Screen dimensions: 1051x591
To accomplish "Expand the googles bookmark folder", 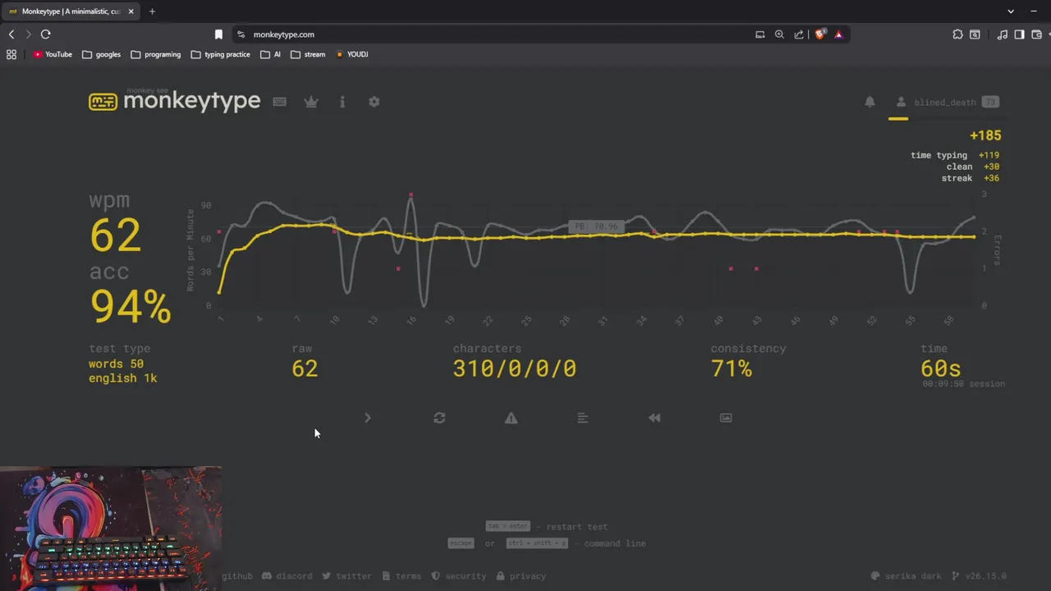I will (101, 54).
